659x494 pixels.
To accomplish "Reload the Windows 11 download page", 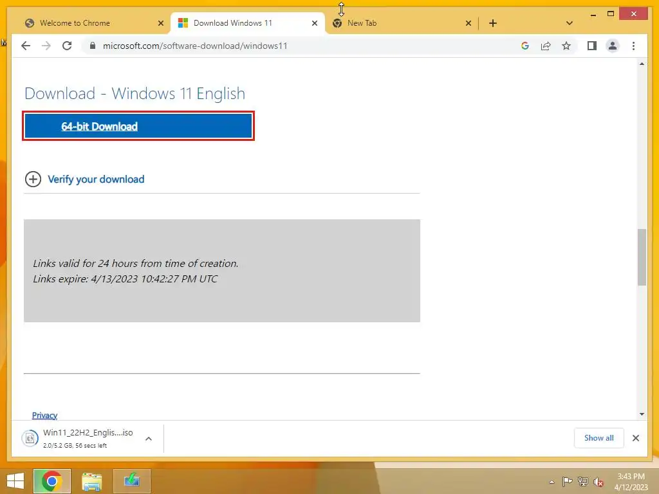I will tap(67, 46).
